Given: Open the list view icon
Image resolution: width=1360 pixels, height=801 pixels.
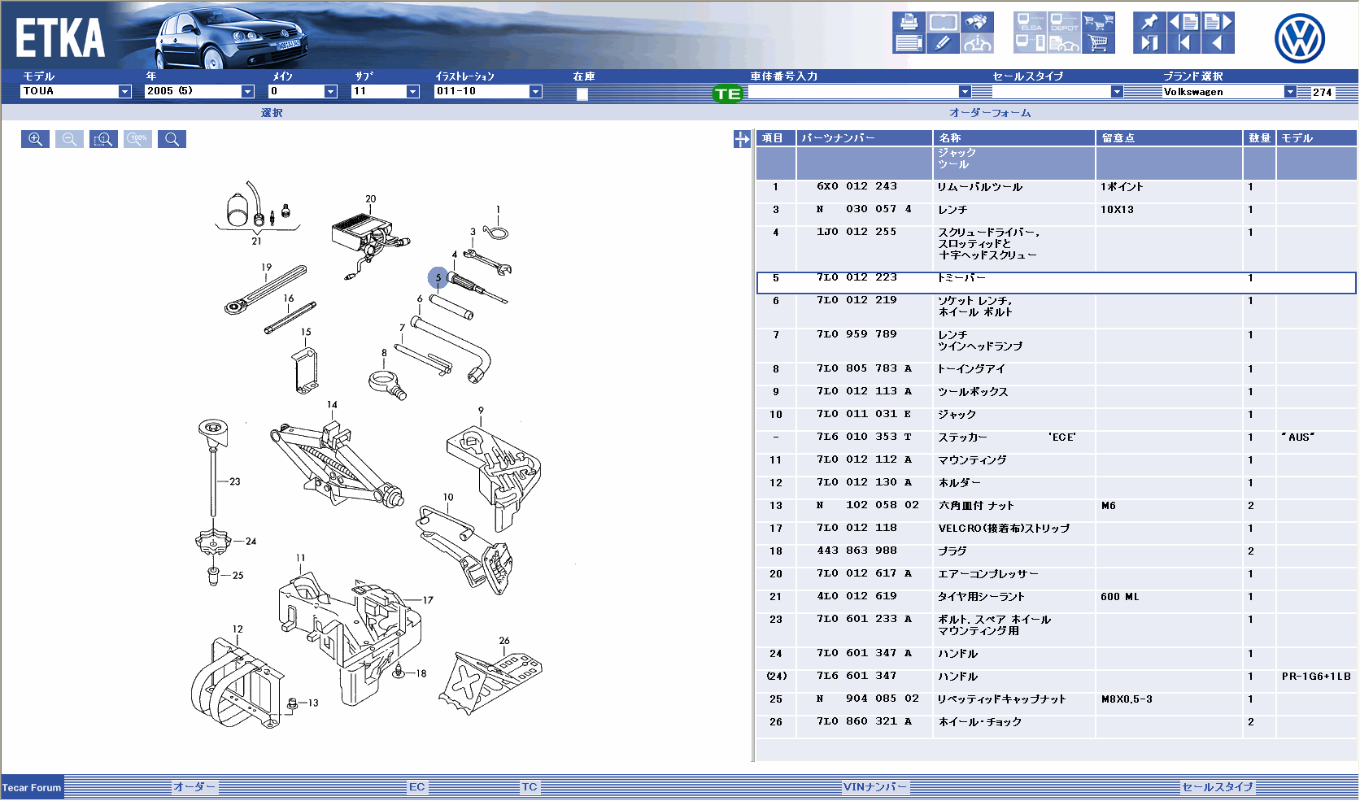Looking at the screenshot, I should (x=909, y=43).
